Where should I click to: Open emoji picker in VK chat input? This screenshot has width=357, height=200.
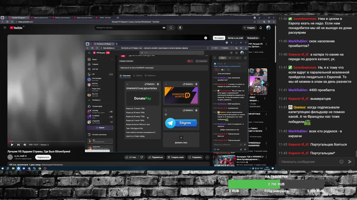click(x=241, y=144)
